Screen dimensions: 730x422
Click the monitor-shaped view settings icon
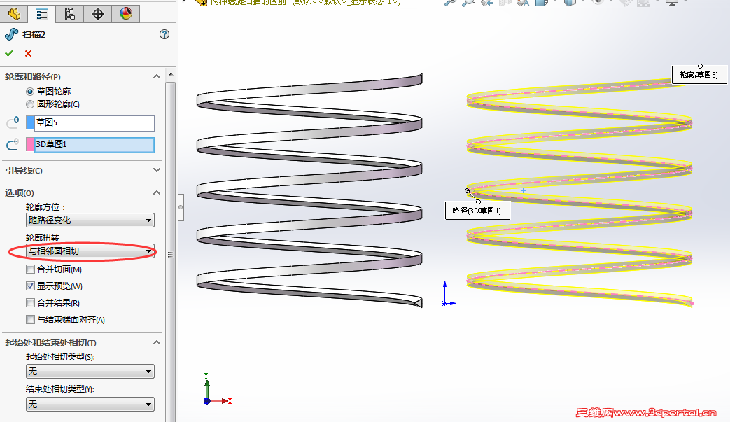point(672,2)
